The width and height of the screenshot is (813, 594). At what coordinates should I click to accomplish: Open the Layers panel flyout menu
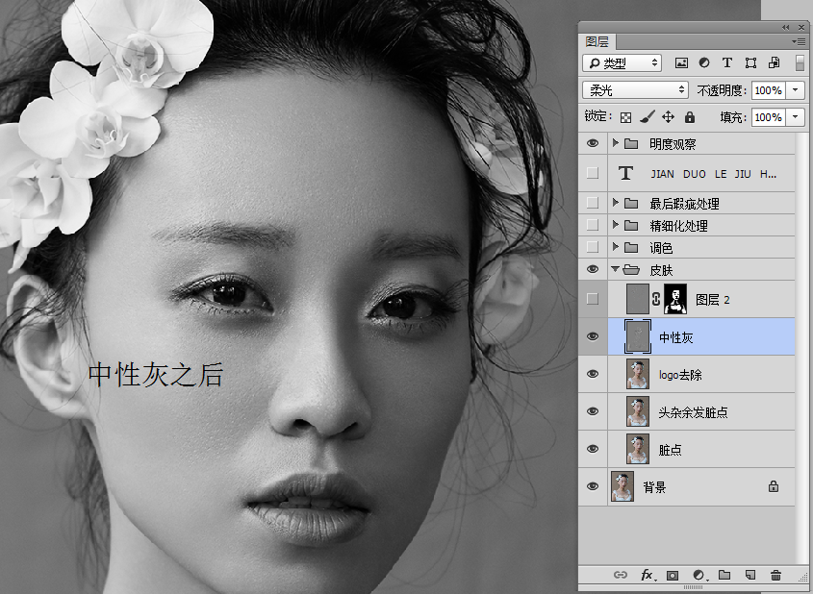pyautogui.click(x=798, y=41)
